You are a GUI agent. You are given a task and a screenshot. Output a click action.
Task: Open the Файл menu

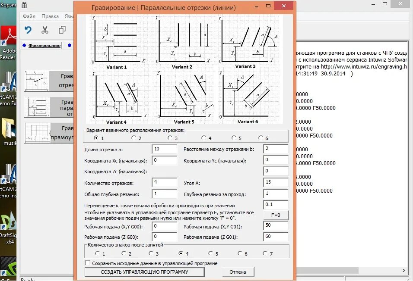click(29, 16)
